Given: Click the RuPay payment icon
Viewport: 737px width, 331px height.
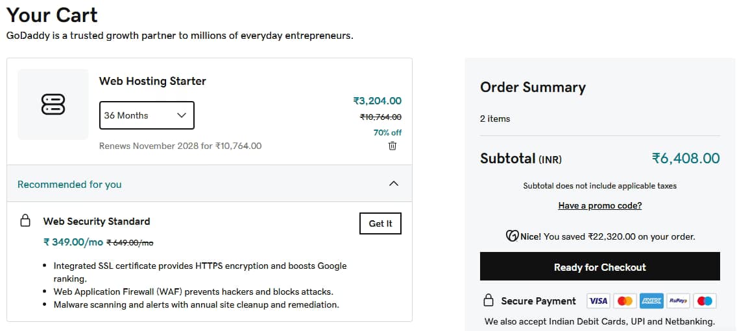Looking at the screenshot, I should click(x=678, y=301).
